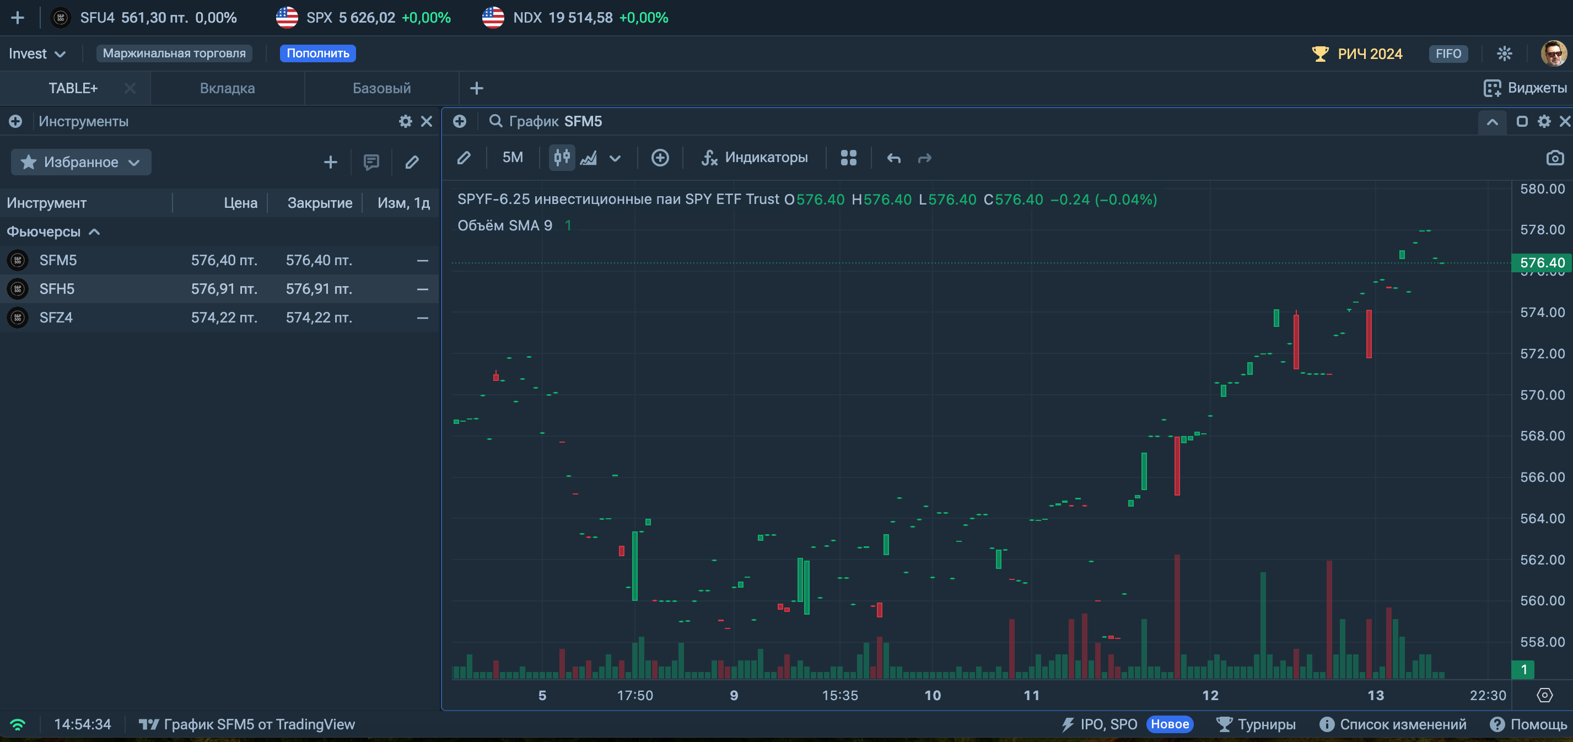
Task: Open Инструменты panel settings gear
Action: 405,121
